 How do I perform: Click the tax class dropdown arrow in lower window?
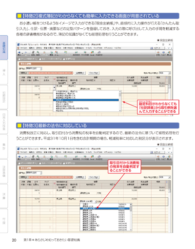tap(96, 202)
